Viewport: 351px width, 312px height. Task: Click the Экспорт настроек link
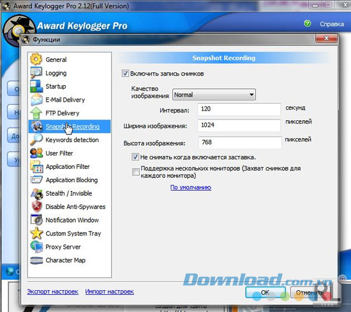[52, 292]
